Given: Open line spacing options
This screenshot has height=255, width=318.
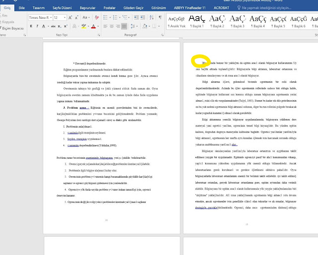Looking at the screenshot, I should tap(133, 26).
